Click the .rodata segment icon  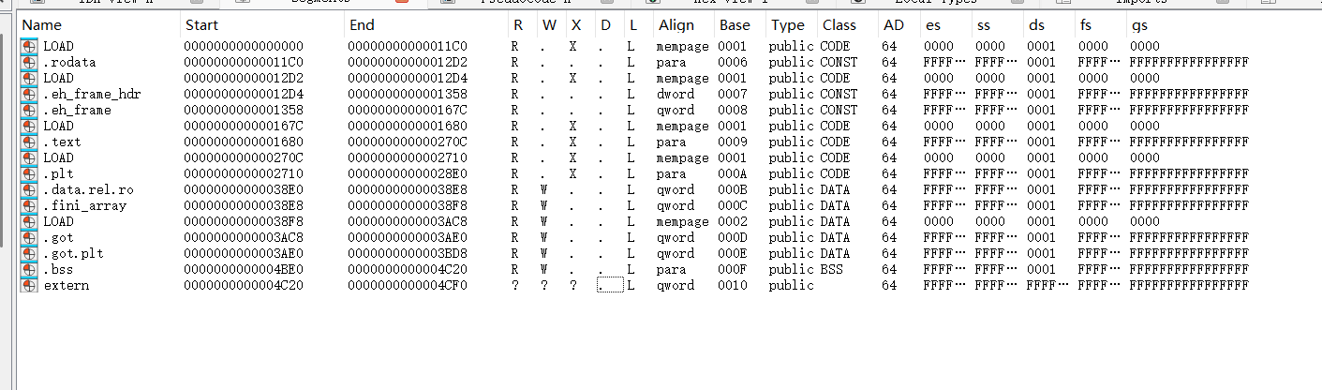coord(30,62)
